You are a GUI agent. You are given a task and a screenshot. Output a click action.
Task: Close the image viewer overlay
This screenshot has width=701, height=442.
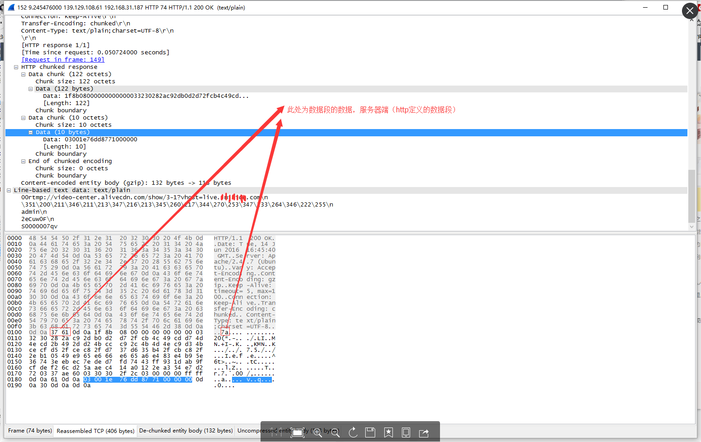(690, 10)
